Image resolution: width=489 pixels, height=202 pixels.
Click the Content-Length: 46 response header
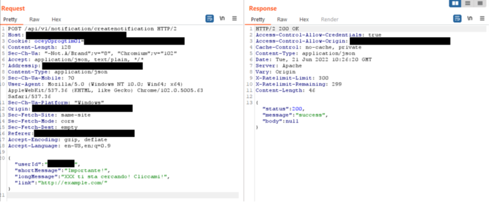(285, 90)
